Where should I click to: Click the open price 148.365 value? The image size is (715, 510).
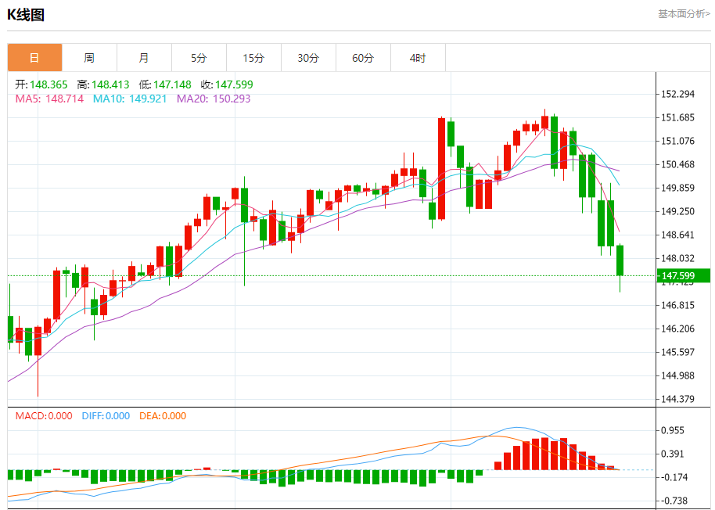49,84
